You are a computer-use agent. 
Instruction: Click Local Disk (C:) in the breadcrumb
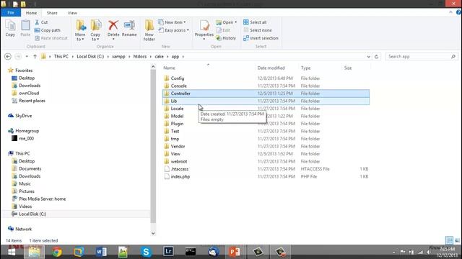coord(90,56)
